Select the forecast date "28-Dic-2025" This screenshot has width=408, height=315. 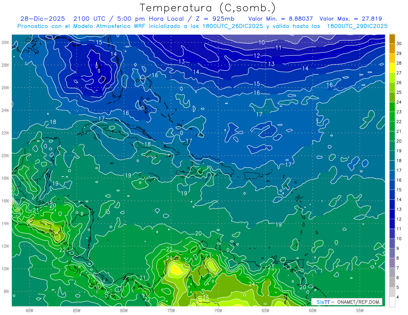(42, 19)
